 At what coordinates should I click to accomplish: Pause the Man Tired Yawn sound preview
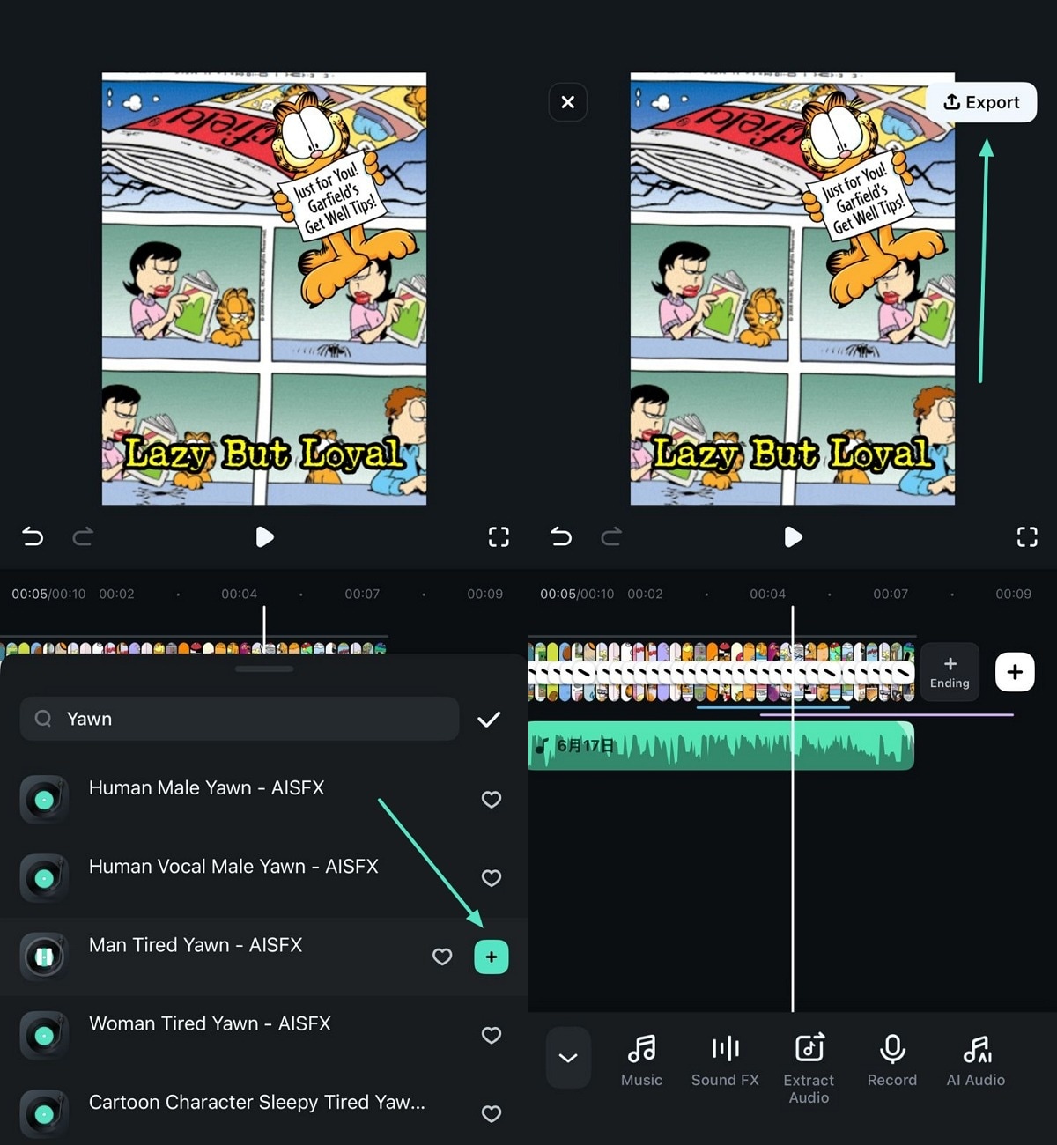coord(44,957)
